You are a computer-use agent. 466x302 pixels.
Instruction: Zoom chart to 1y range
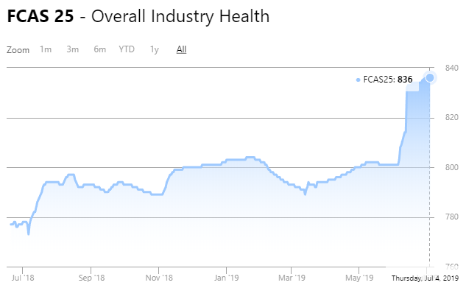pyautogui.click(x=154, y=49)
